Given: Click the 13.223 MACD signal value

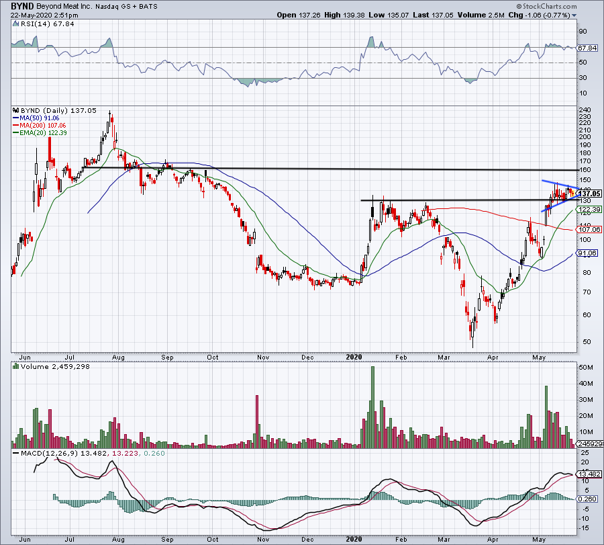Looking at the screenshot, I should (x=125, y=453).
